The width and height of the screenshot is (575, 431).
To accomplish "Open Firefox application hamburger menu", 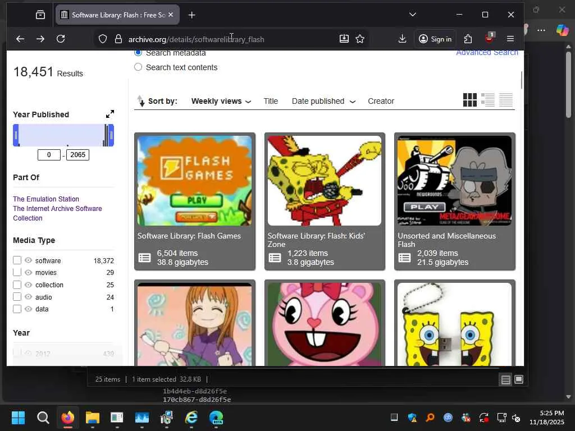I will point(510,39).
